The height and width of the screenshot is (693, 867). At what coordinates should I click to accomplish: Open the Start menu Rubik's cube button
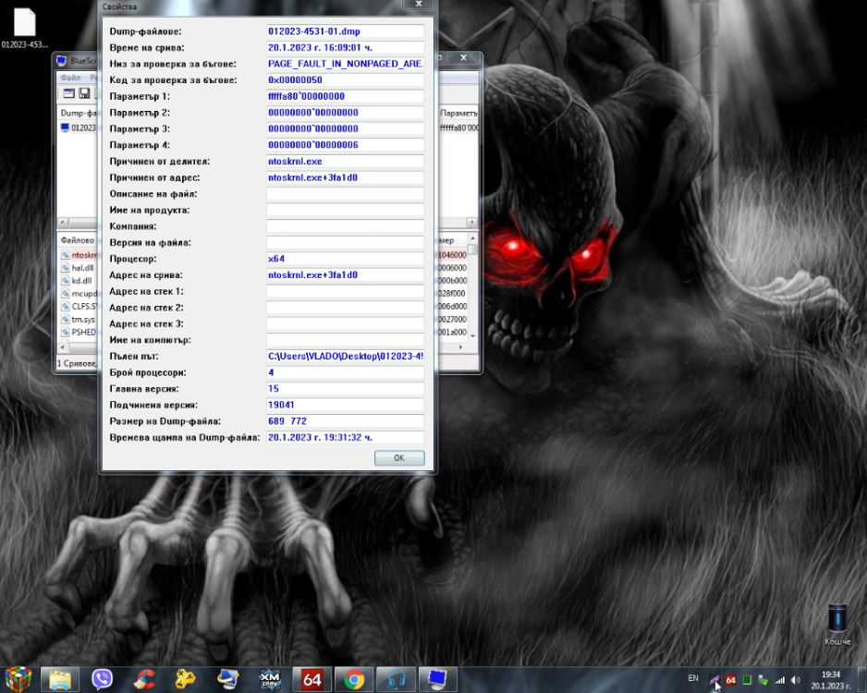click(18, 679)
